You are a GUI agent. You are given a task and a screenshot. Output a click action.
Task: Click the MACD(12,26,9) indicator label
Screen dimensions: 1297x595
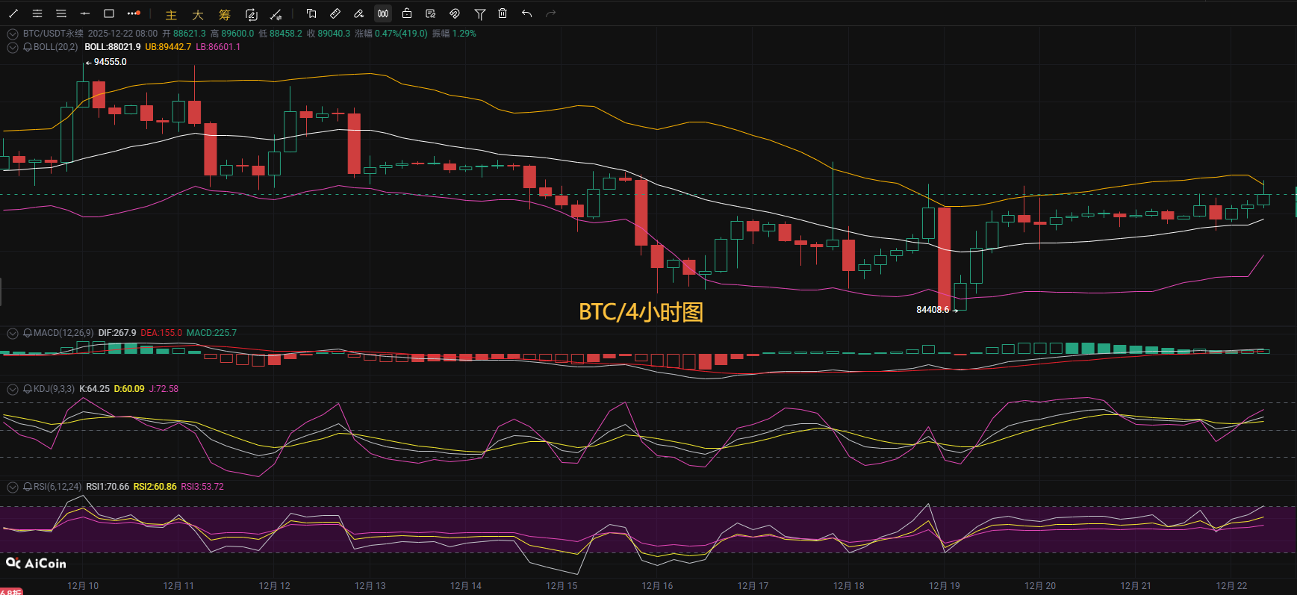click(63, 333)
